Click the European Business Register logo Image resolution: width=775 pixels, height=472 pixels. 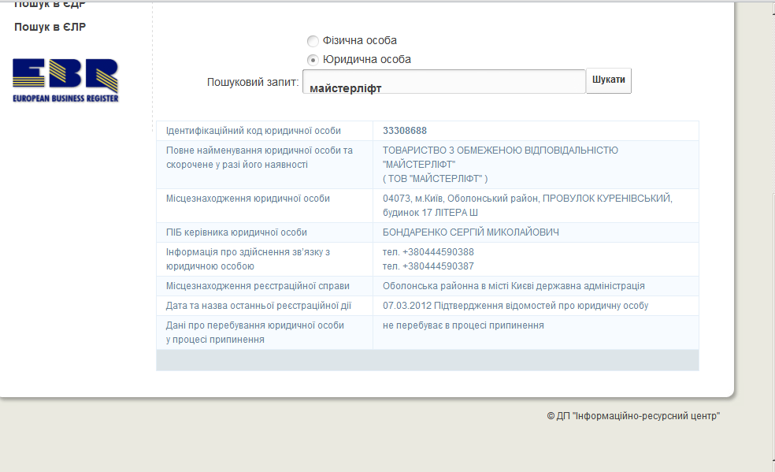[65, 80]
